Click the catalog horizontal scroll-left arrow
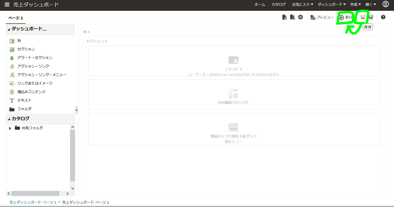The height and width of the screenshot is (207, 394). pos(9,193)
